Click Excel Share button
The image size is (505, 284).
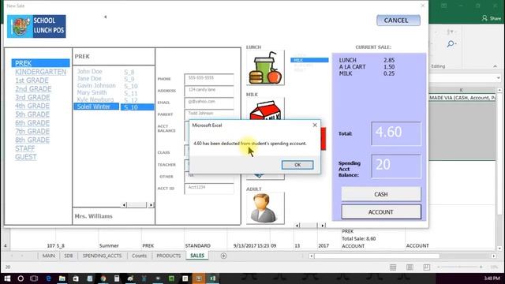tap(492, 18)
